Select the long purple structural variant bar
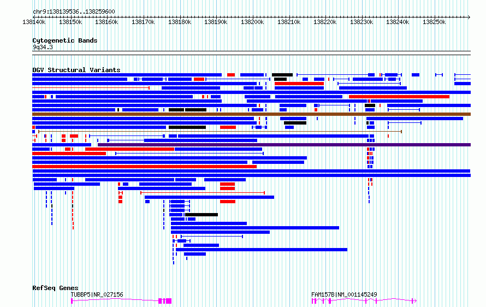The height and width of the screenshot is (307, 486). [284, 145]
